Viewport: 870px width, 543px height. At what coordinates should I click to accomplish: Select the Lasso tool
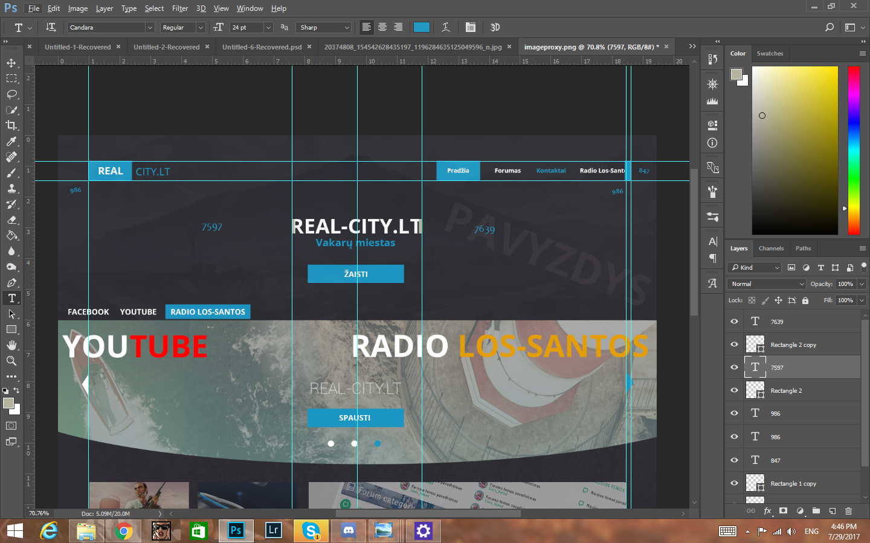click(x=11, y=94)
